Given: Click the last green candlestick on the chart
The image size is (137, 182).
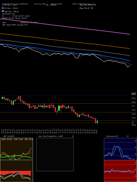Looking at the screenshot, I should pos(98,122).
